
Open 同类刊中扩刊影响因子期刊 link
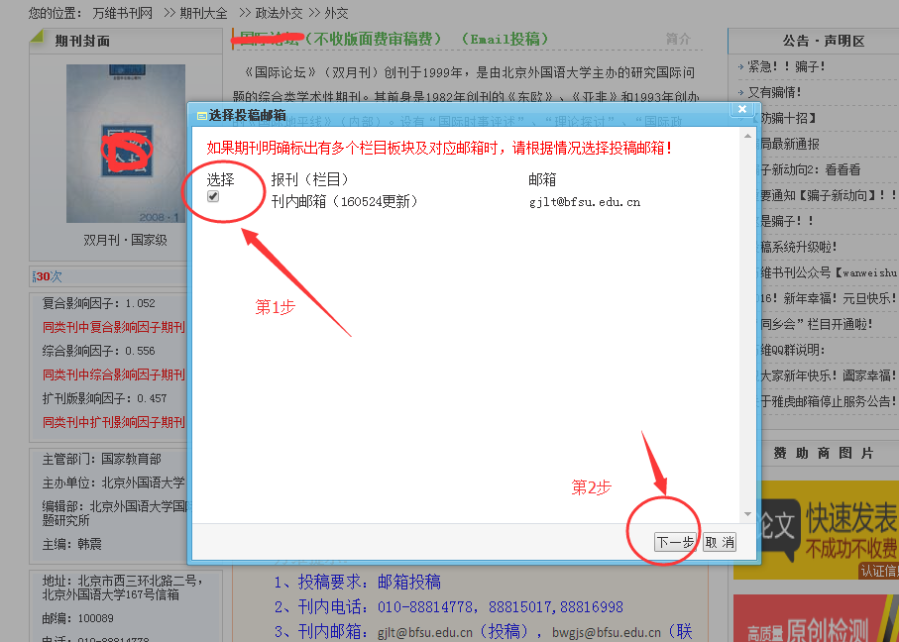[114, 422]
